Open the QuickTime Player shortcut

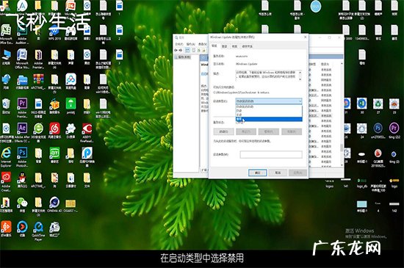[x=38, y=228]
